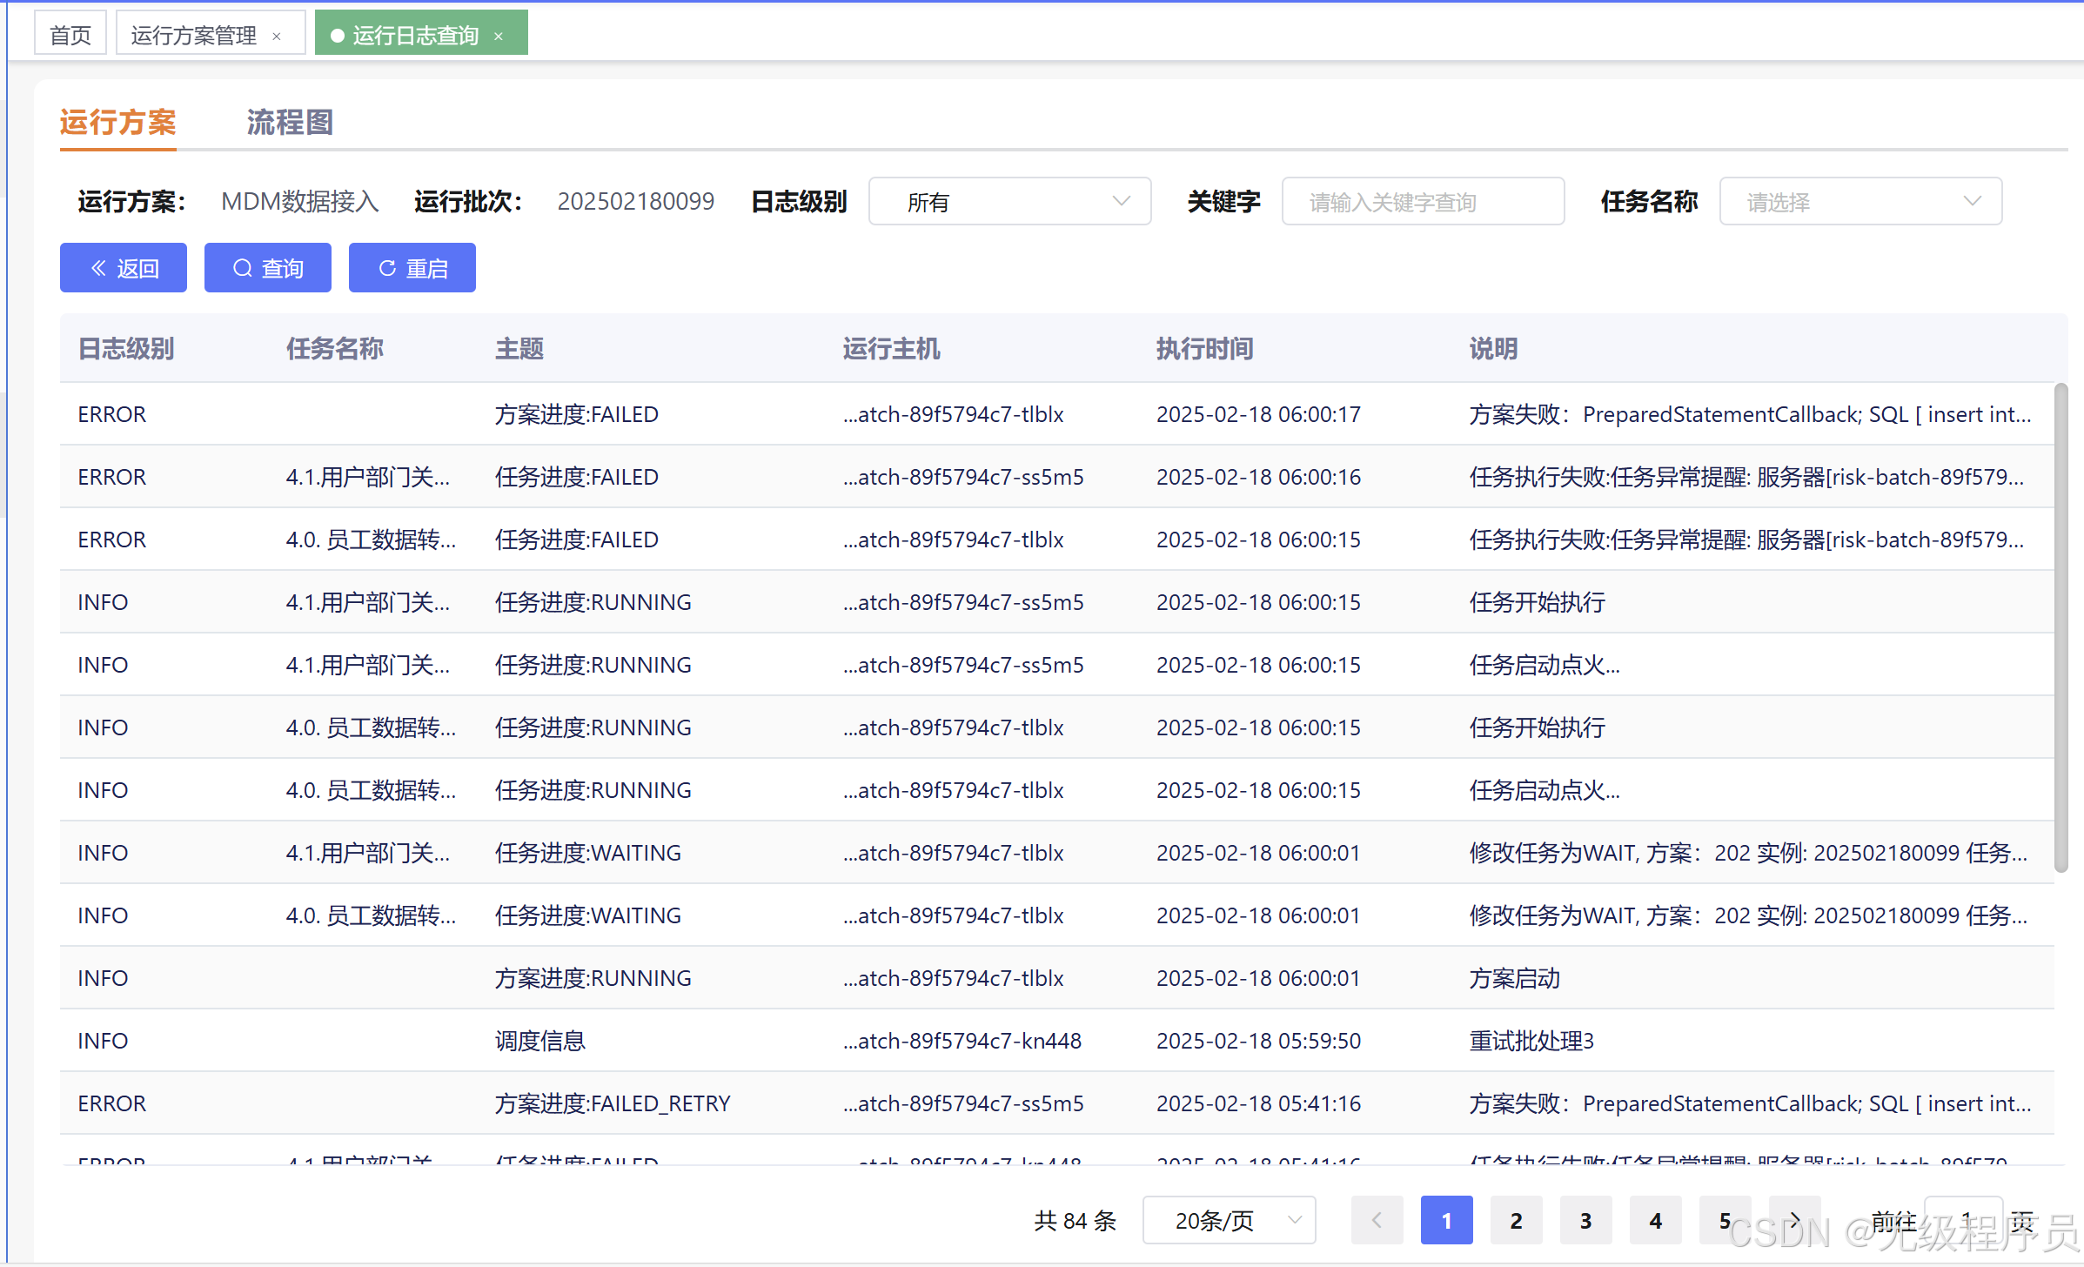The width and height of the screenshot is (2084, 1267).
Task: Click the 返回 back button
Action: (124, 268)
